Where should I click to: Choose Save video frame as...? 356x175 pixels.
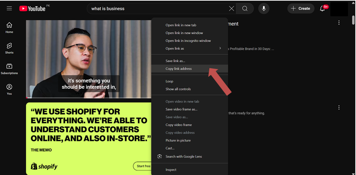click(x=189, y=109)
